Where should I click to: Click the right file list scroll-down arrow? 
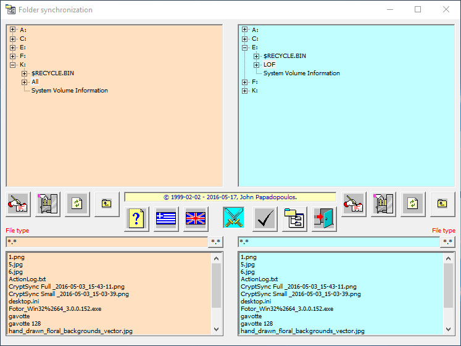click(449, 329)
